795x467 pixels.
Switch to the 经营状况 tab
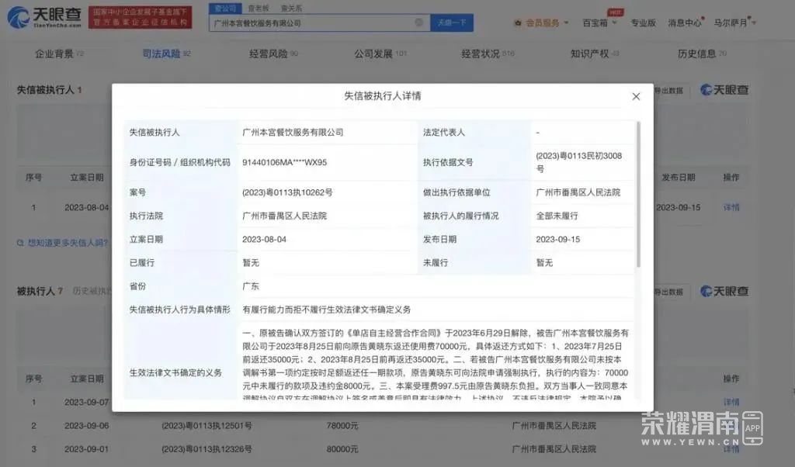pyautogui.click(x=488, y=54)
